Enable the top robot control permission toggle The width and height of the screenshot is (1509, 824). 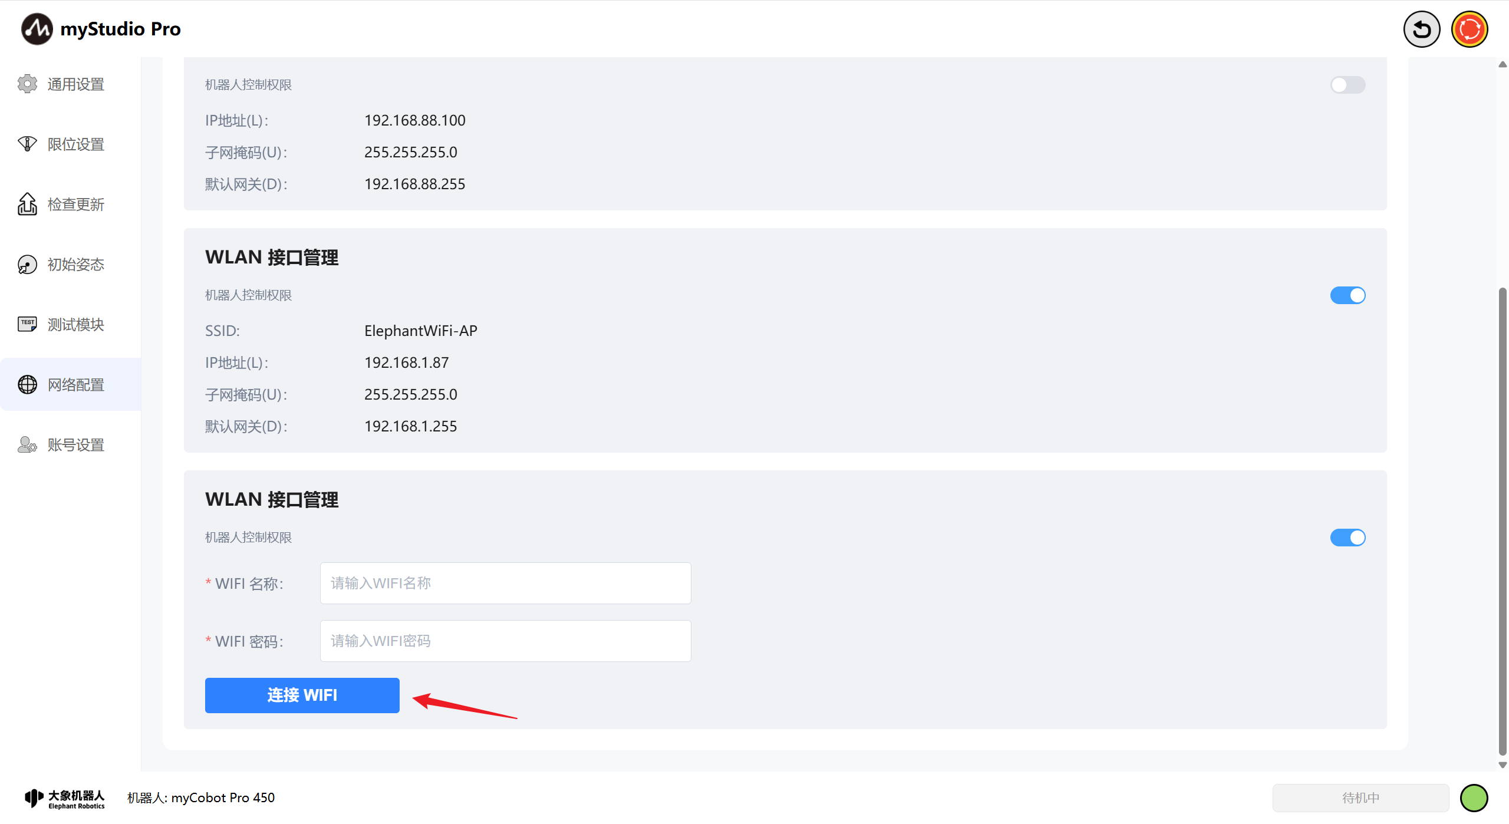[x=1347, y=85]
